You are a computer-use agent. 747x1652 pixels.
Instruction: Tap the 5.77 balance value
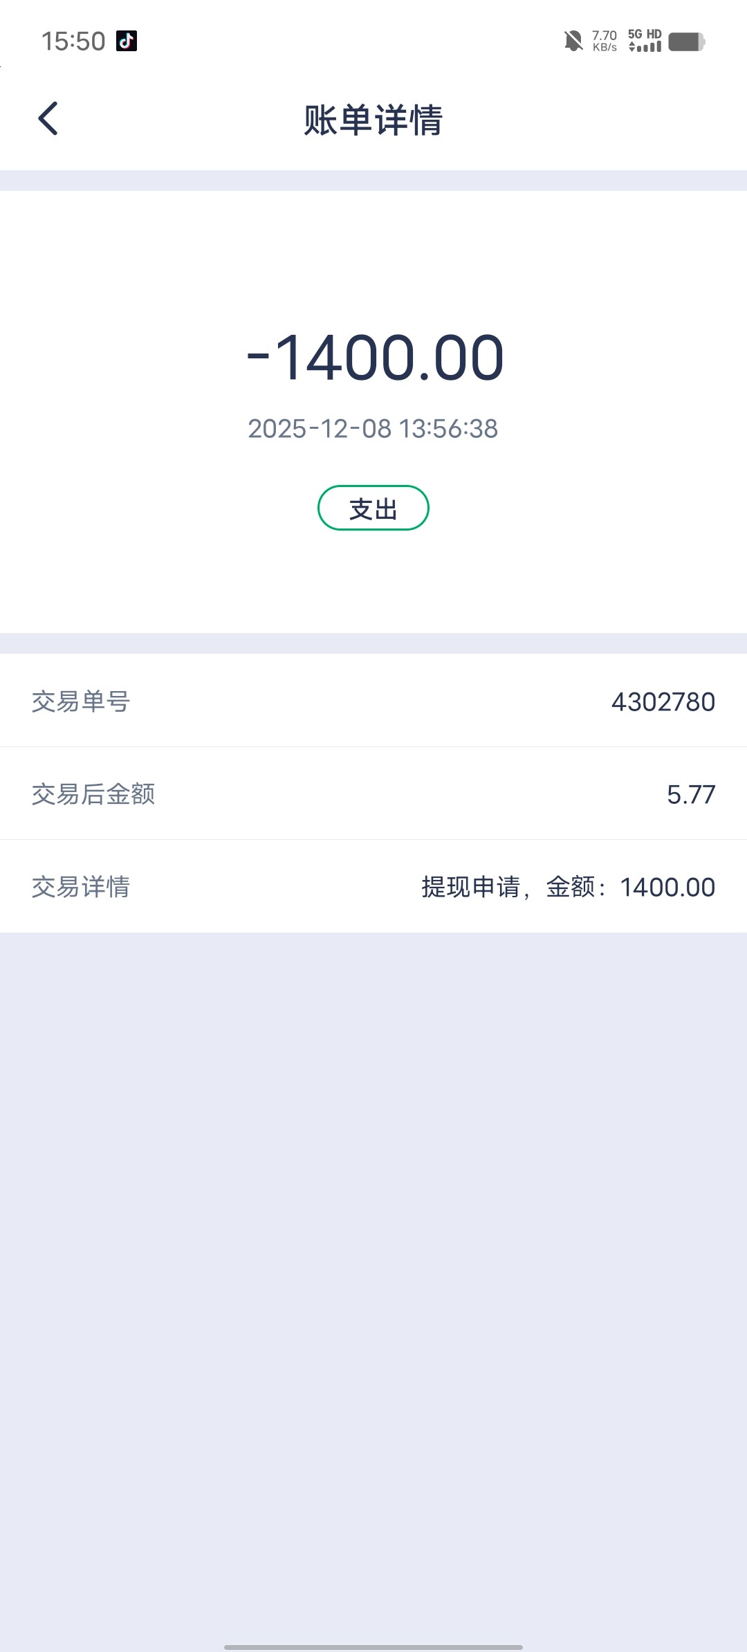[690, 794]
